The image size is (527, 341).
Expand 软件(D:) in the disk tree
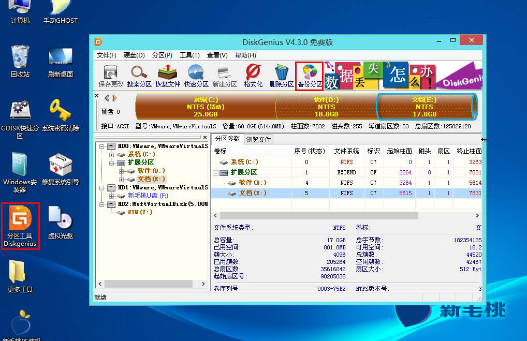(121, 171)
